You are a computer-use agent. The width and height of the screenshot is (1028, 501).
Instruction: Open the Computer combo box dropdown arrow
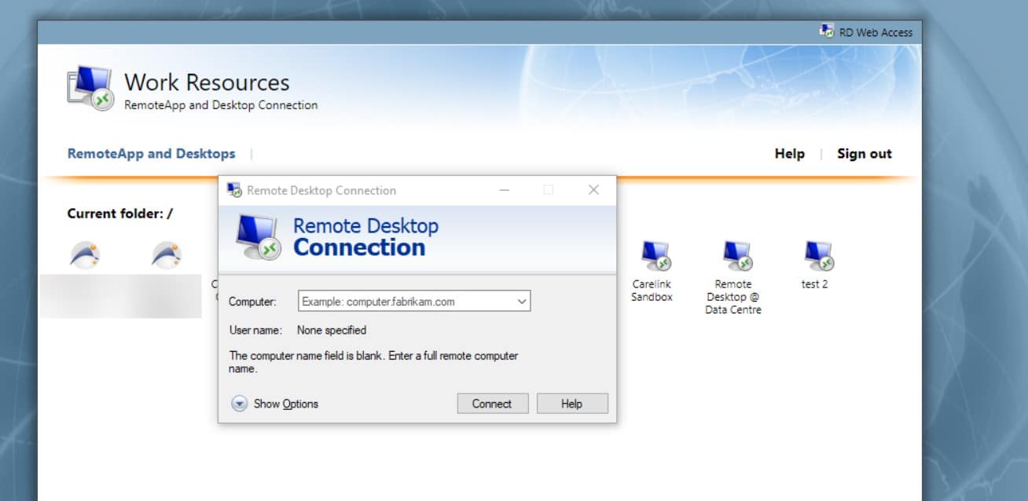tap(521, 302)
